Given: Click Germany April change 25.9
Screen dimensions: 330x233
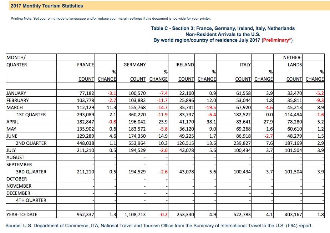Looking at the screenshot, I should point(163,122).
